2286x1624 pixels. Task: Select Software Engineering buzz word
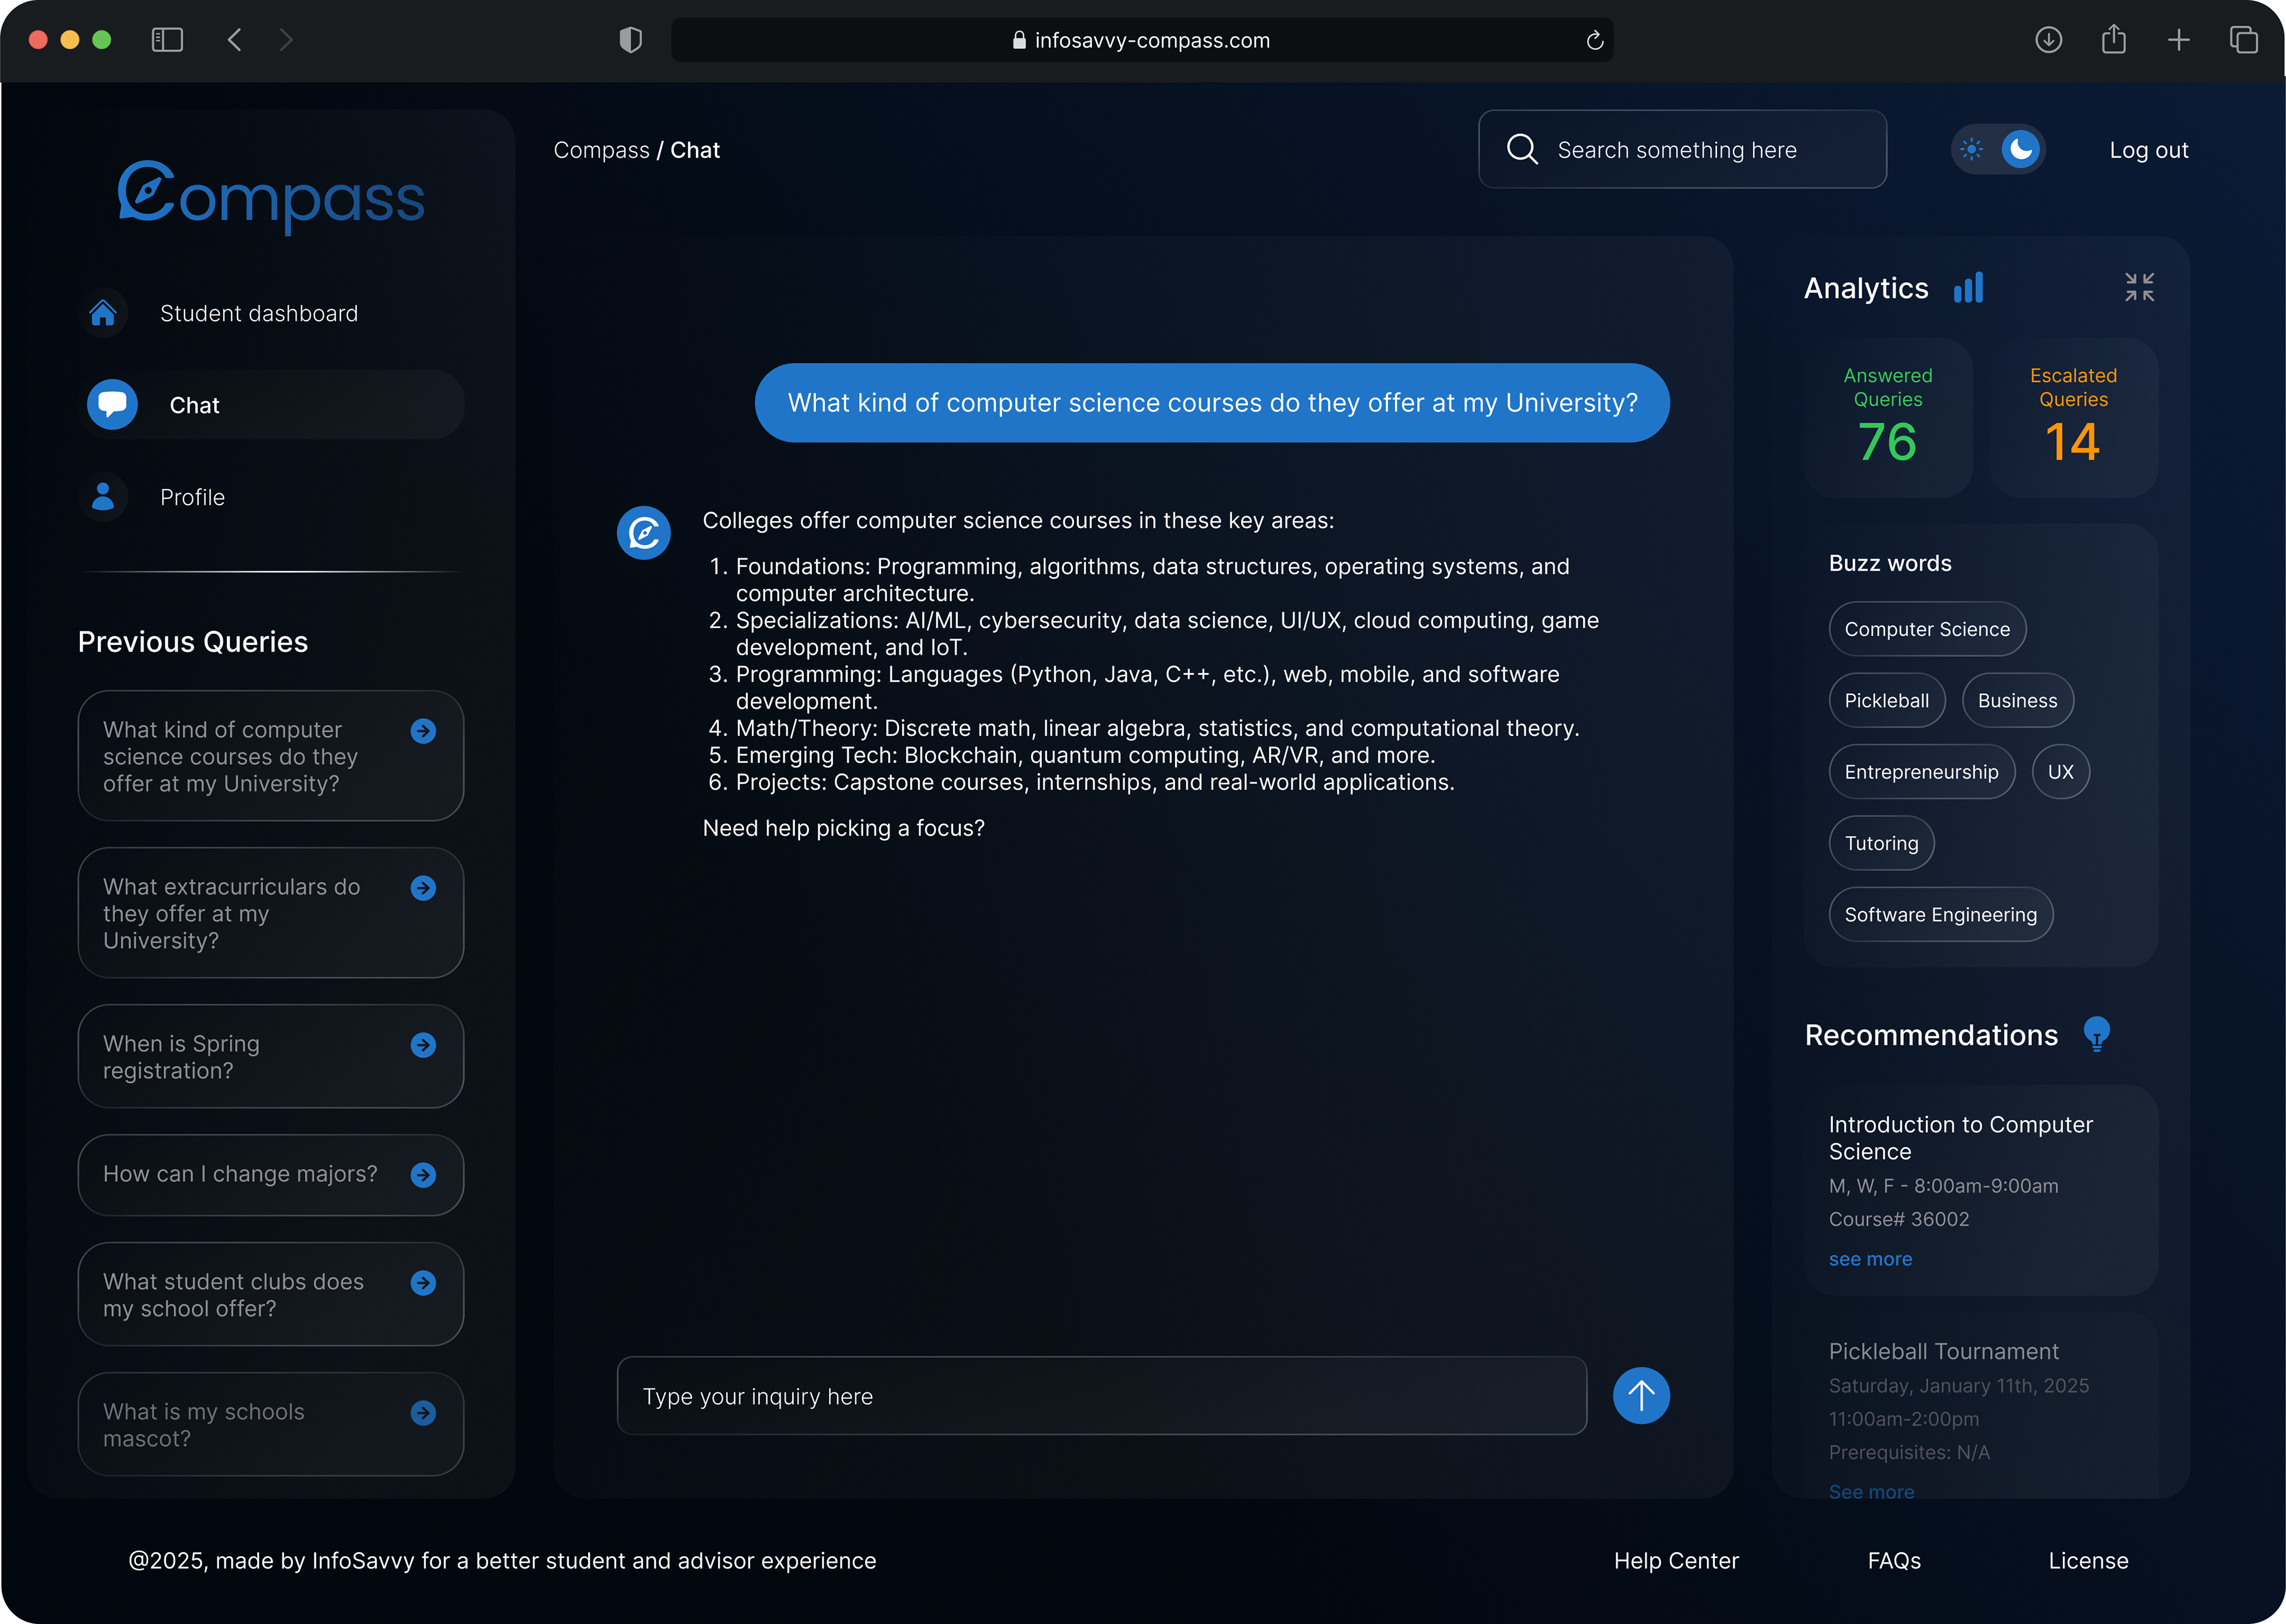[x=1940, y=914]
